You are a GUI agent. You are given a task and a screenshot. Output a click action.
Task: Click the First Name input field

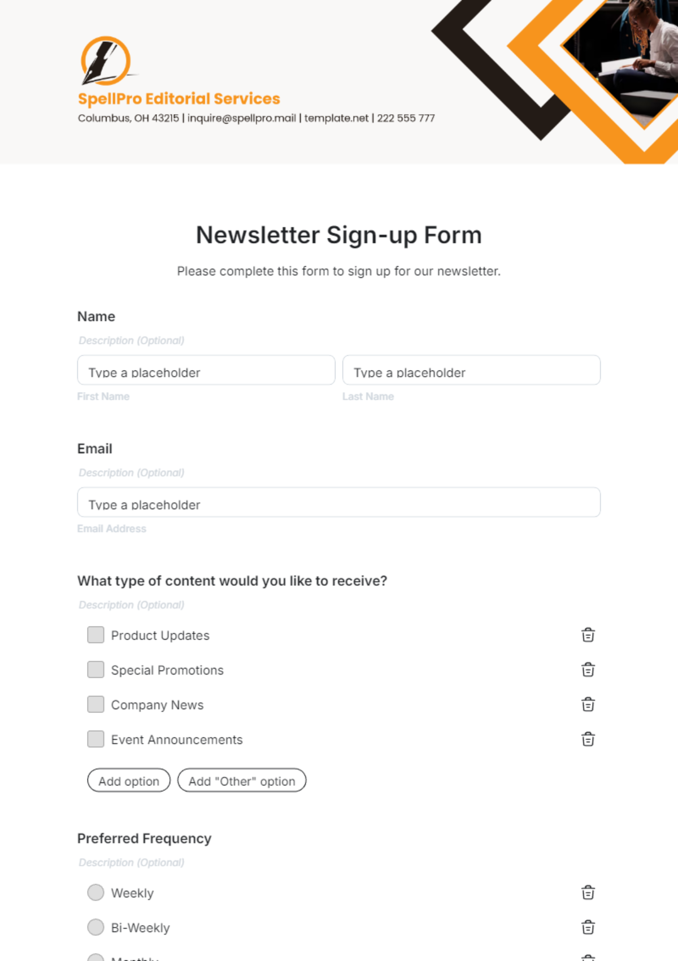pyautogui.click(x=206, y=371)
